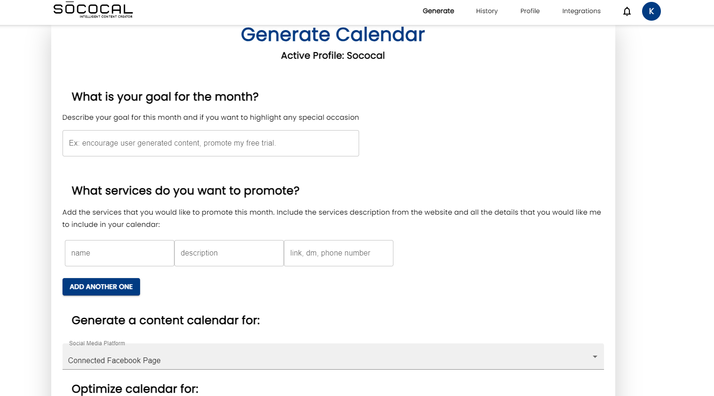Click the Active Profile: Sococal text
Screen dimensions: 714x396
(x=333, y=55)
